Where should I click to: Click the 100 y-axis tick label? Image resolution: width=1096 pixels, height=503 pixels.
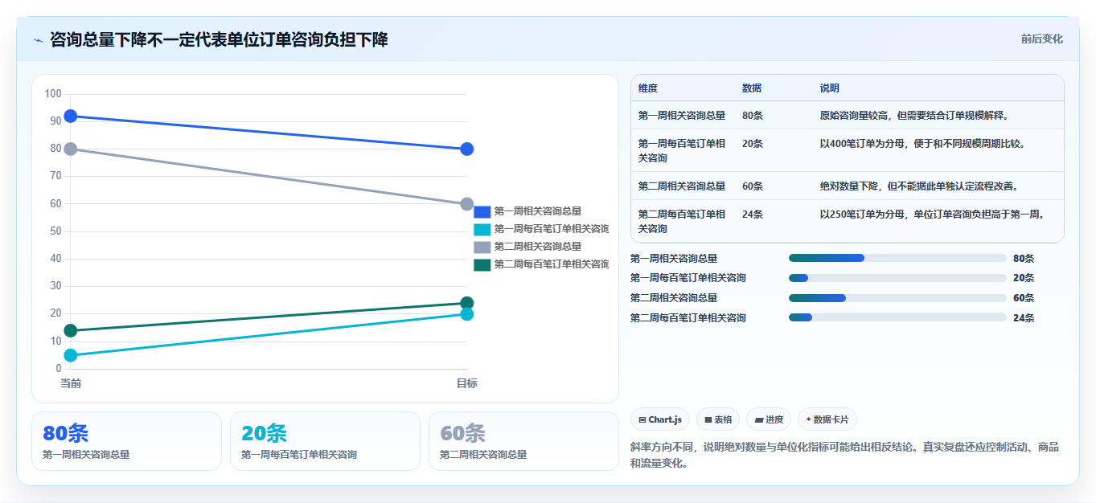pos(53,94)
